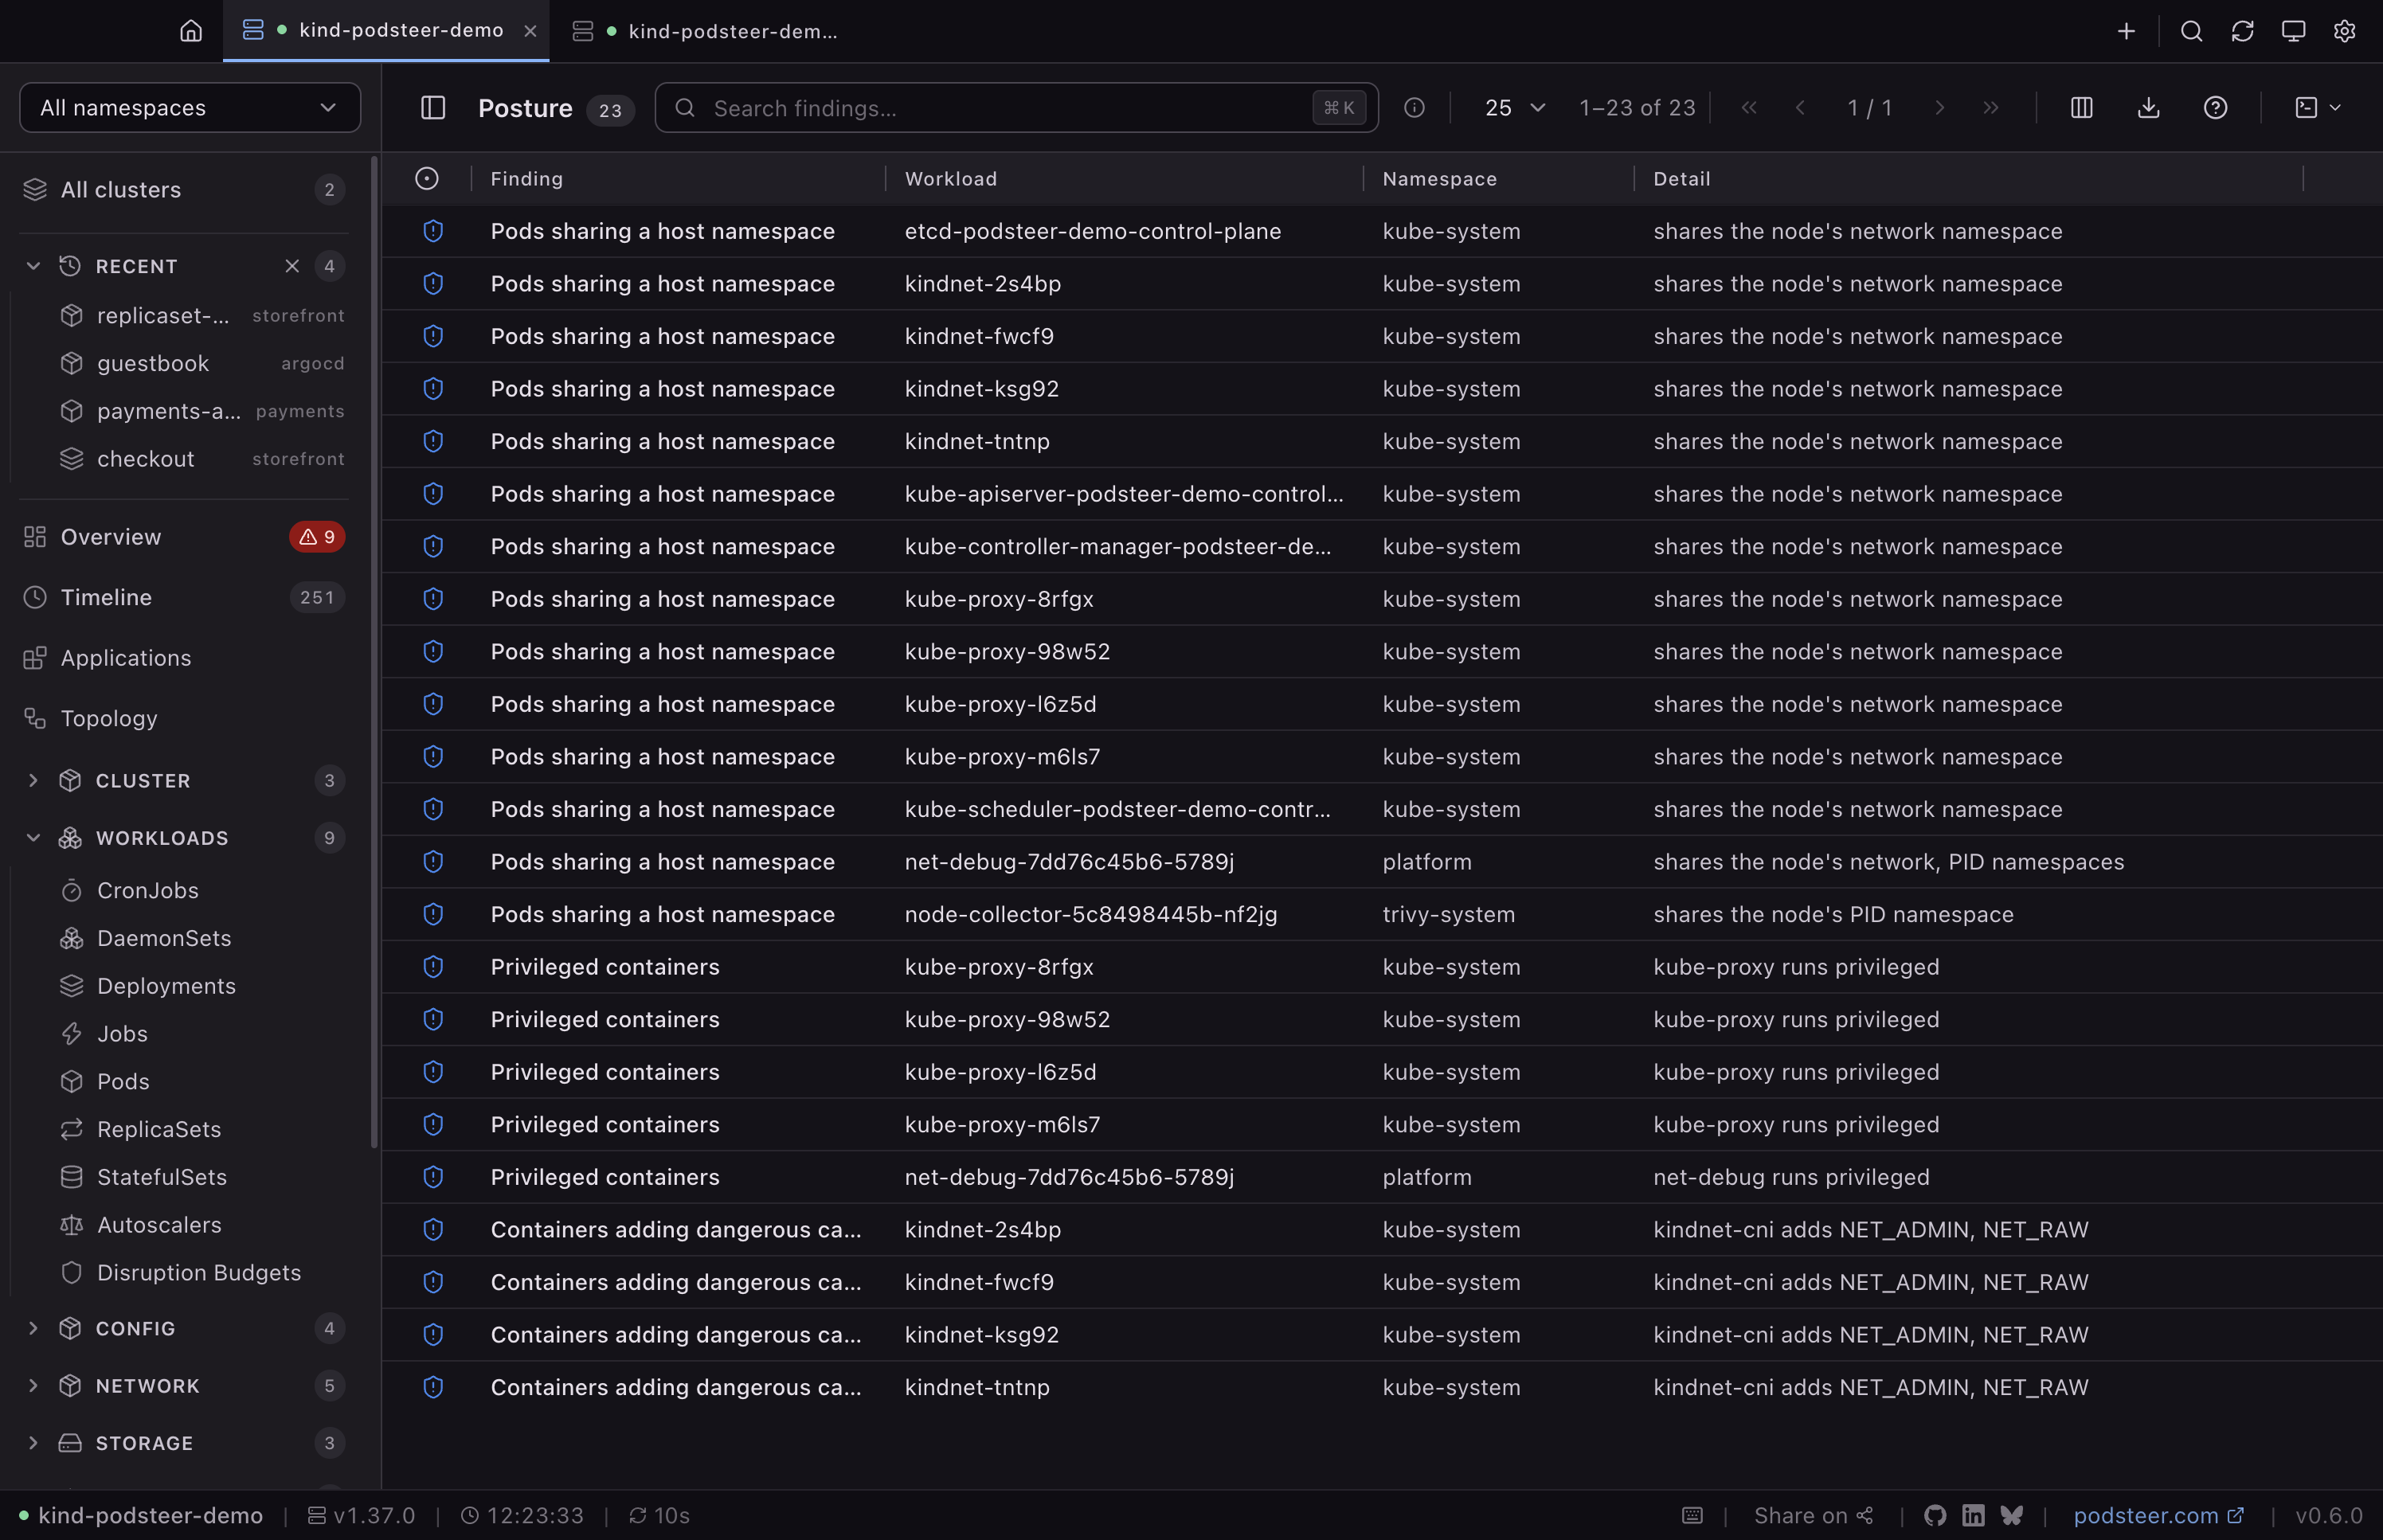Open terminal panel dropdown icon
Screen dimensions: 2383x1540
pos(2317,108)
